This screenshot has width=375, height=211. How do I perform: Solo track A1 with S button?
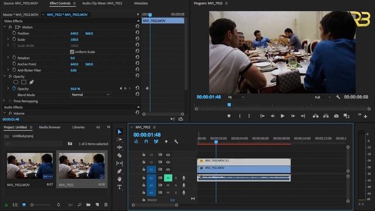tap(176, 178)
